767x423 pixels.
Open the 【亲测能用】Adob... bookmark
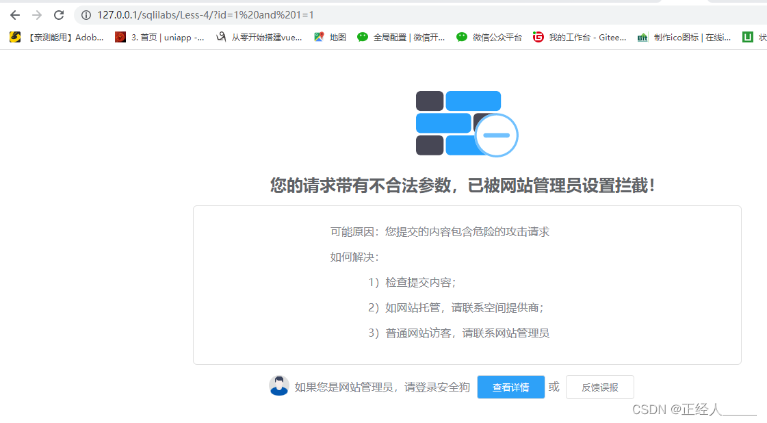[x=56, y=37]
